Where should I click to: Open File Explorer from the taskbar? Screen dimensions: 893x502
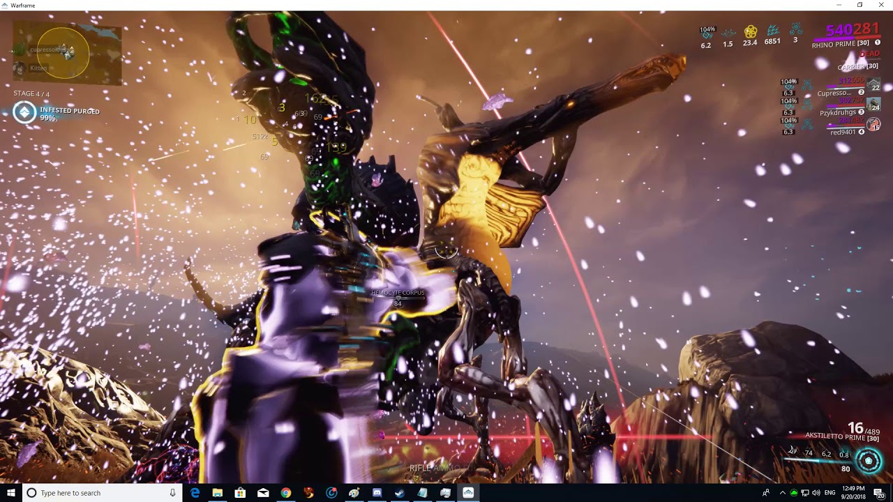coord(218,493)
